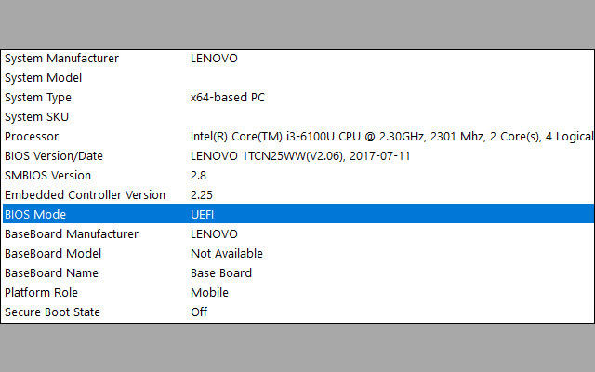This screenshot has height=372, width=595.
Task: Select the BaseBoard Manufacturer row
Action: (298, 233)
